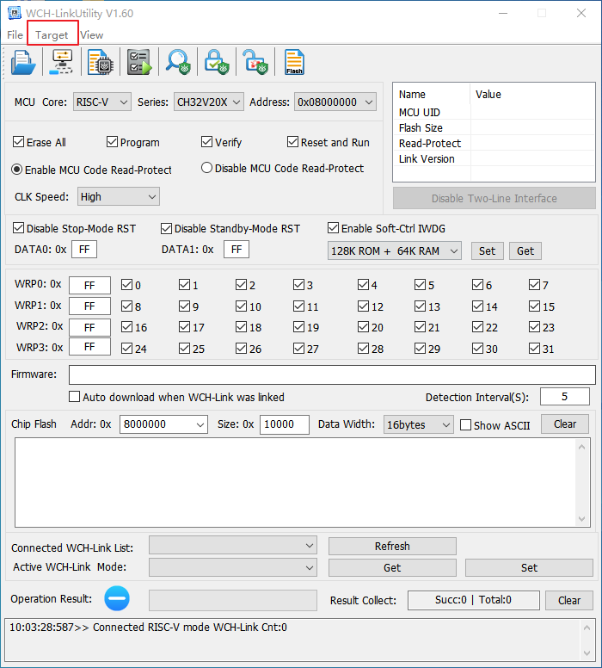Click the read chip flash icon
The width and height of the screenshot is (602, 668).
point(101,63)
